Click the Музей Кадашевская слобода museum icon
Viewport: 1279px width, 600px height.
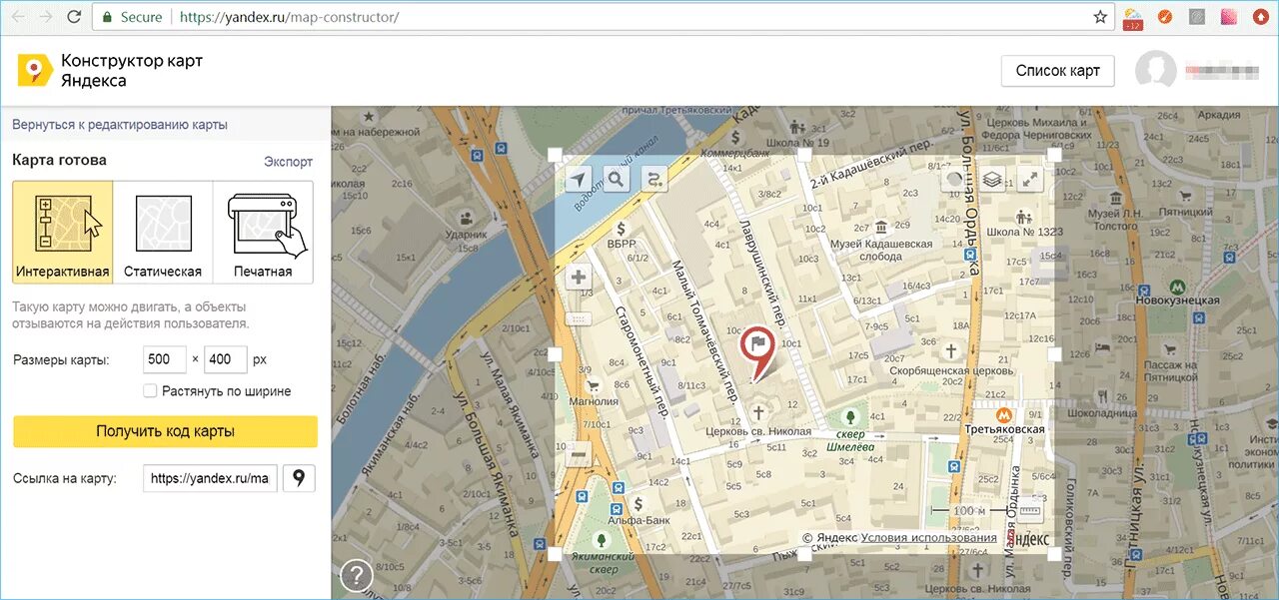click(881, 227)
